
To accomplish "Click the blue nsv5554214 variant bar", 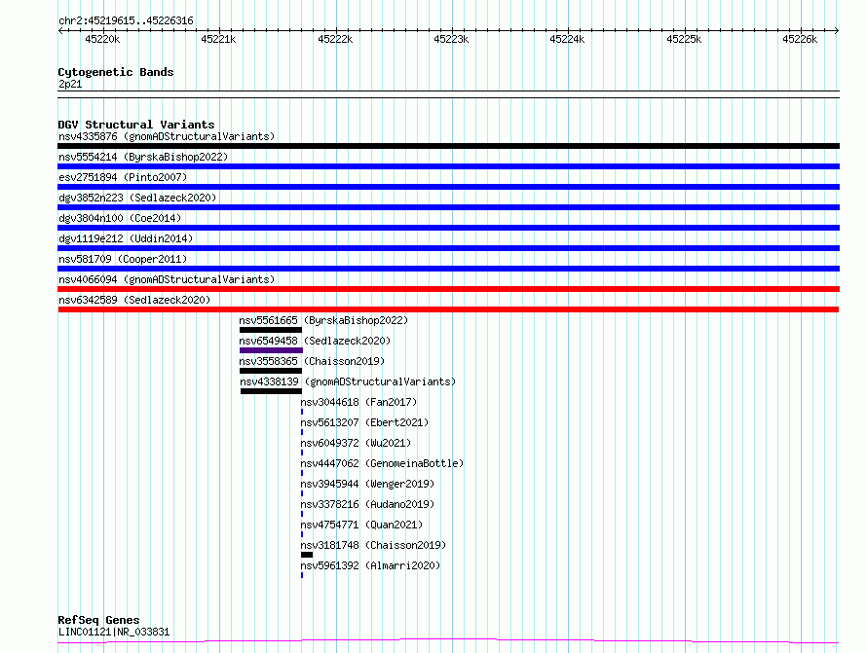I will point(448,166).
